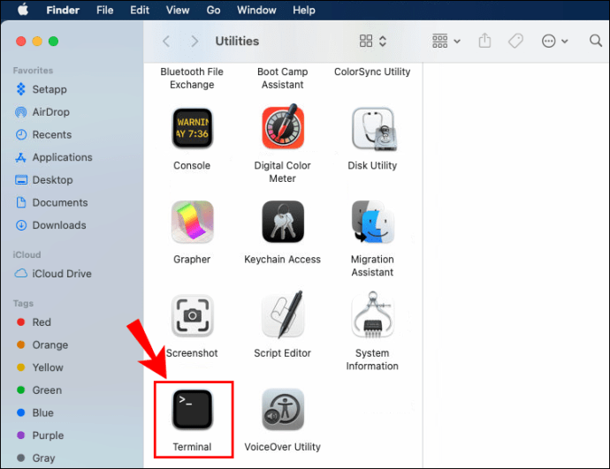Open the Window menu
Screen dimensions: 610x469
[256, 10]
